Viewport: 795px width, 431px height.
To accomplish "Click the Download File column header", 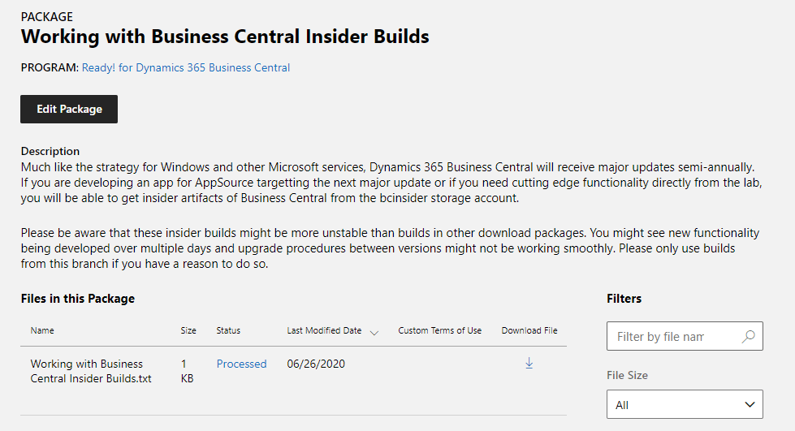I will (x=529, y=330).
